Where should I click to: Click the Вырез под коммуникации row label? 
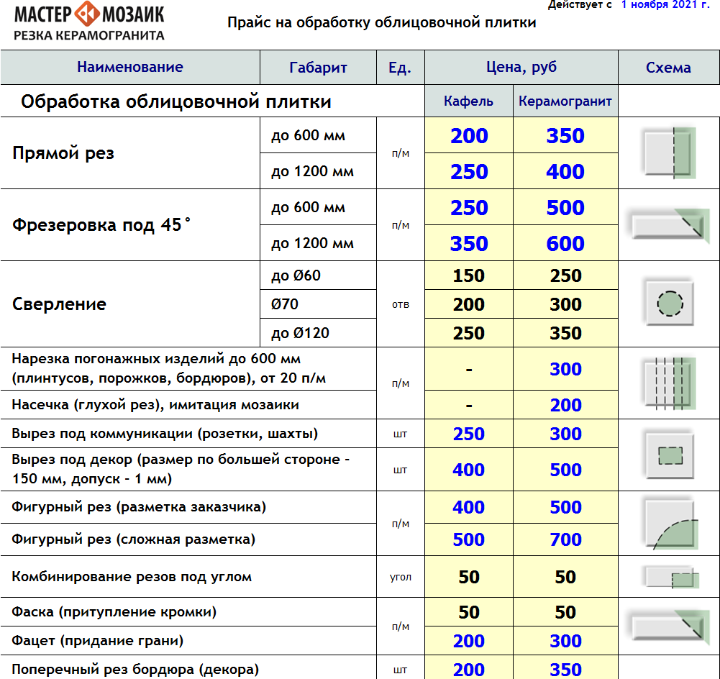click(165, 434)
